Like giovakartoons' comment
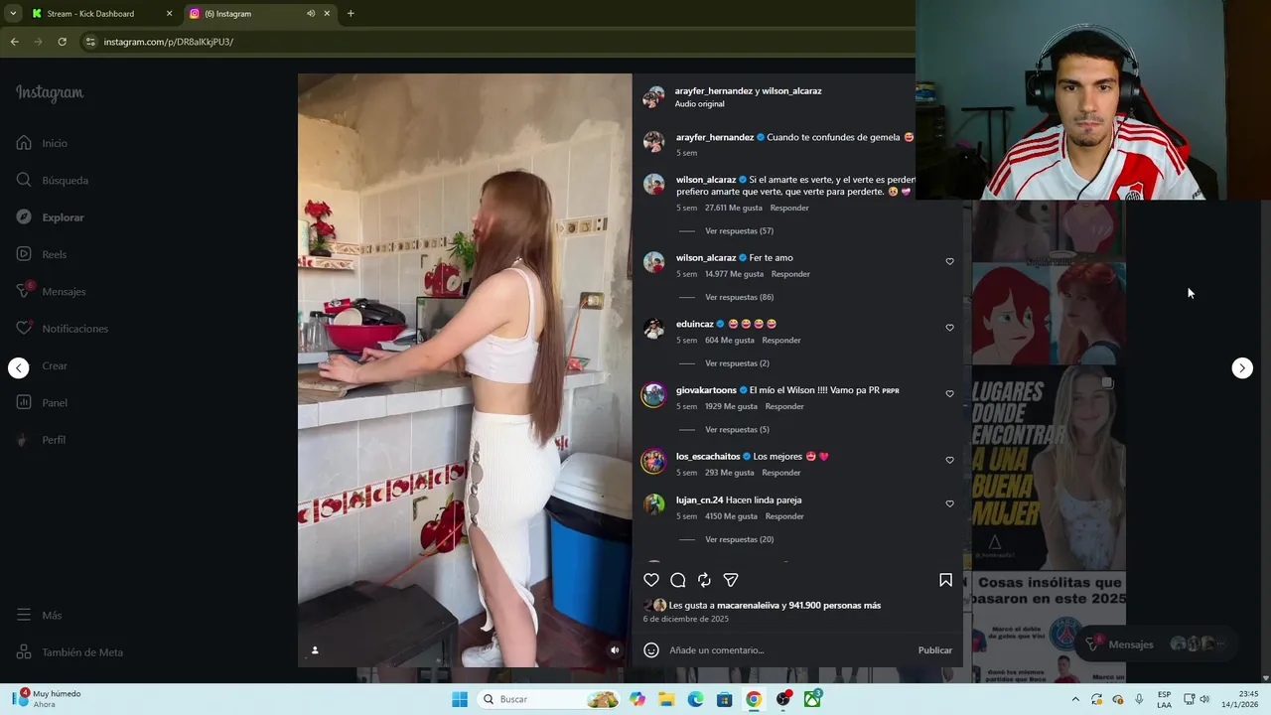The height and width of the screenshot is (715, 1271). click(x=949, y=394)
